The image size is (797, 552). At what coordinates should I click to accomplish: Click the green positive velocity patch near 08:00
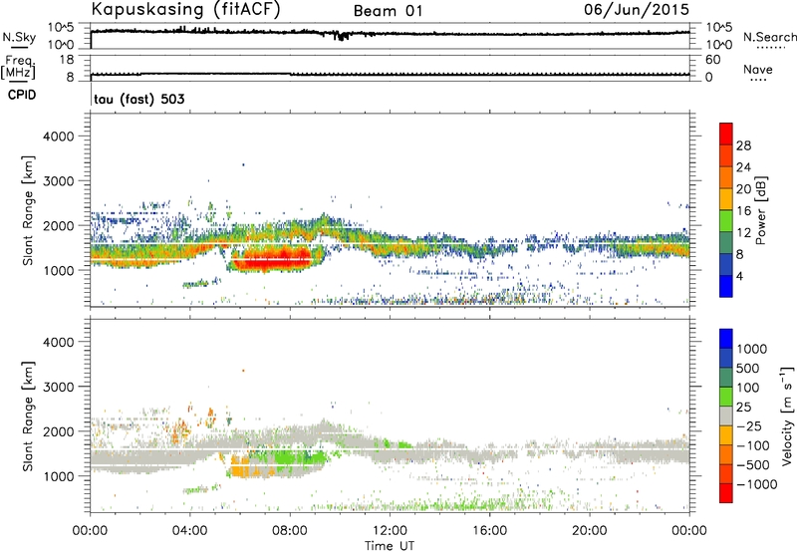pos(301,458)
